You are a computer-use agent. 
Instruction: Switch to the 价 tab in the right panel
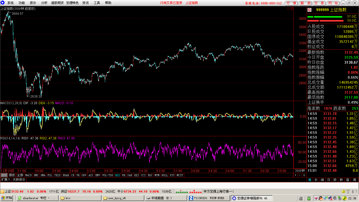point(316,180)
